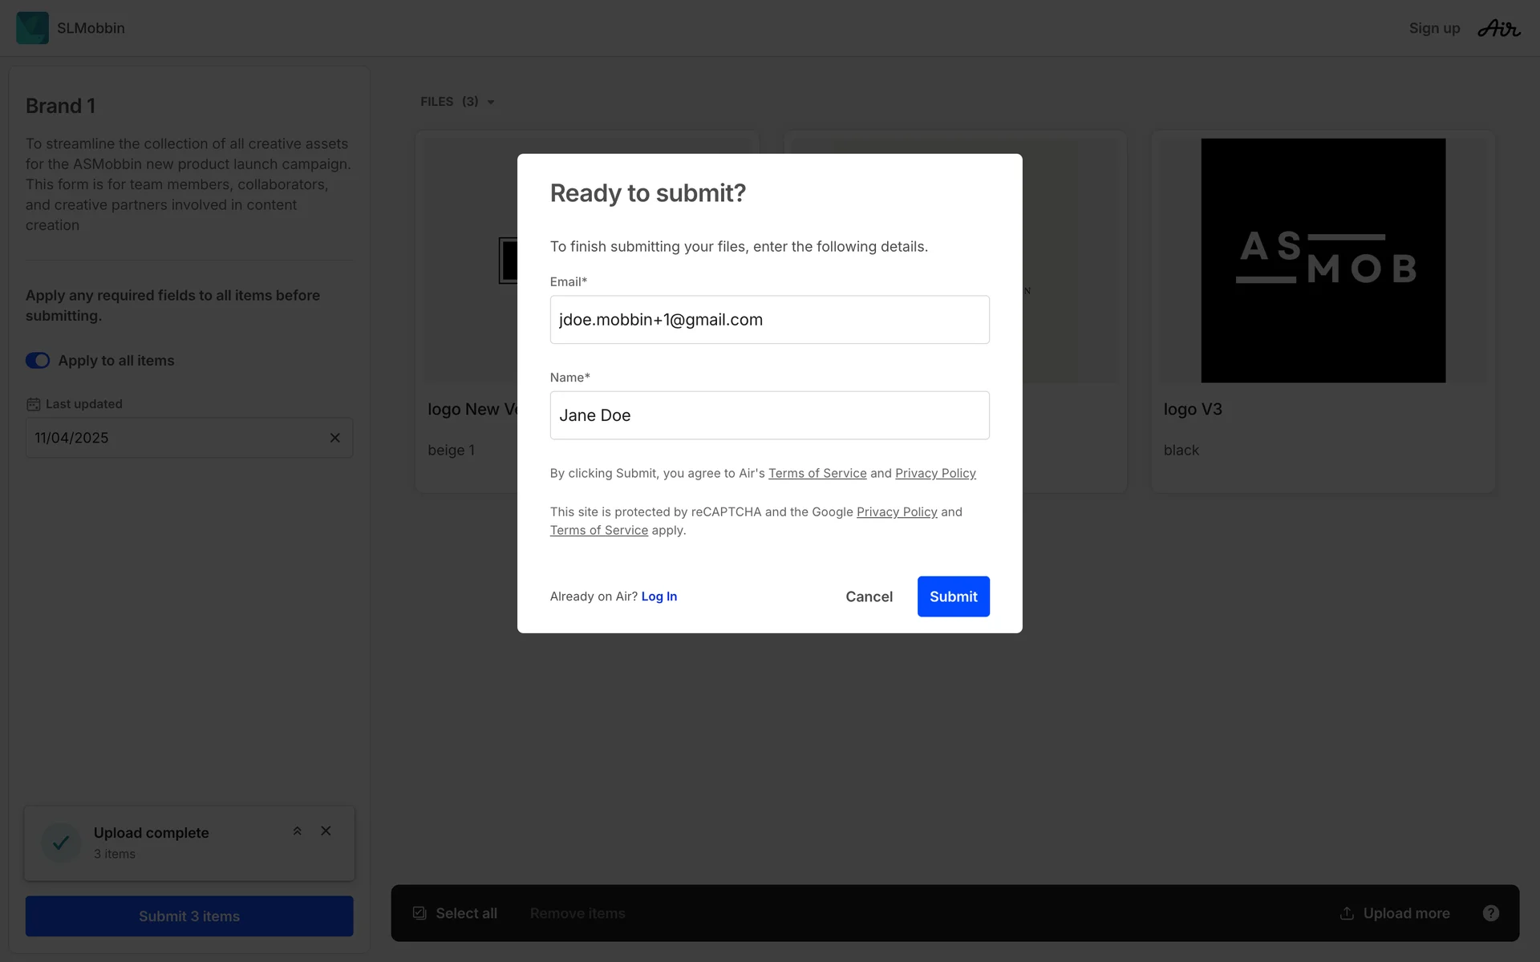
Task: Dismiss the Upload complete notification
Action: (x=326, y=831)
